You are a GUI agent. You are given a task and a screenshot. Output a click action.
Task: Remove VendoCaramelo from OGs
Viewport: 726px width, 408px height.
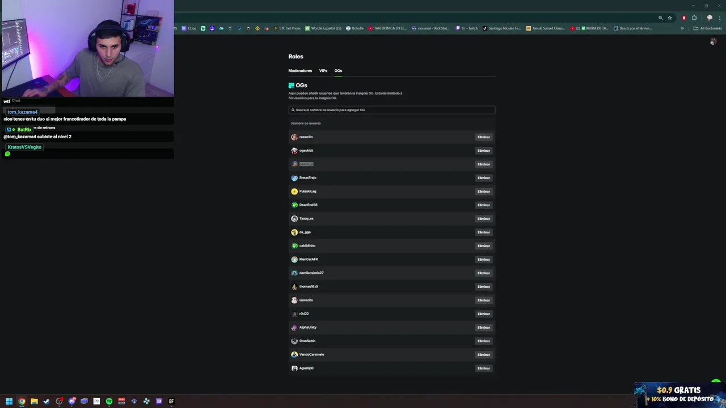[x=483, y=355]
